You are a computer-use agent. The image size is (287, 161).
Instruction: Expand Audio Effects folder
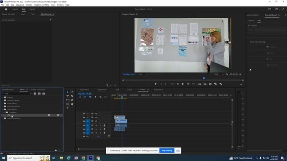click(x=2, y=103)
